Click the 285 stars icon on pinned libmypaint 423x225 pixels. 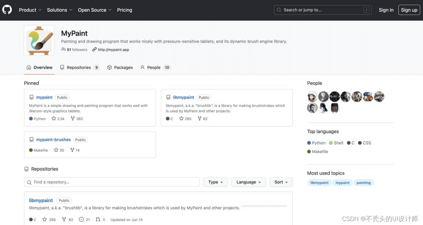181,118
